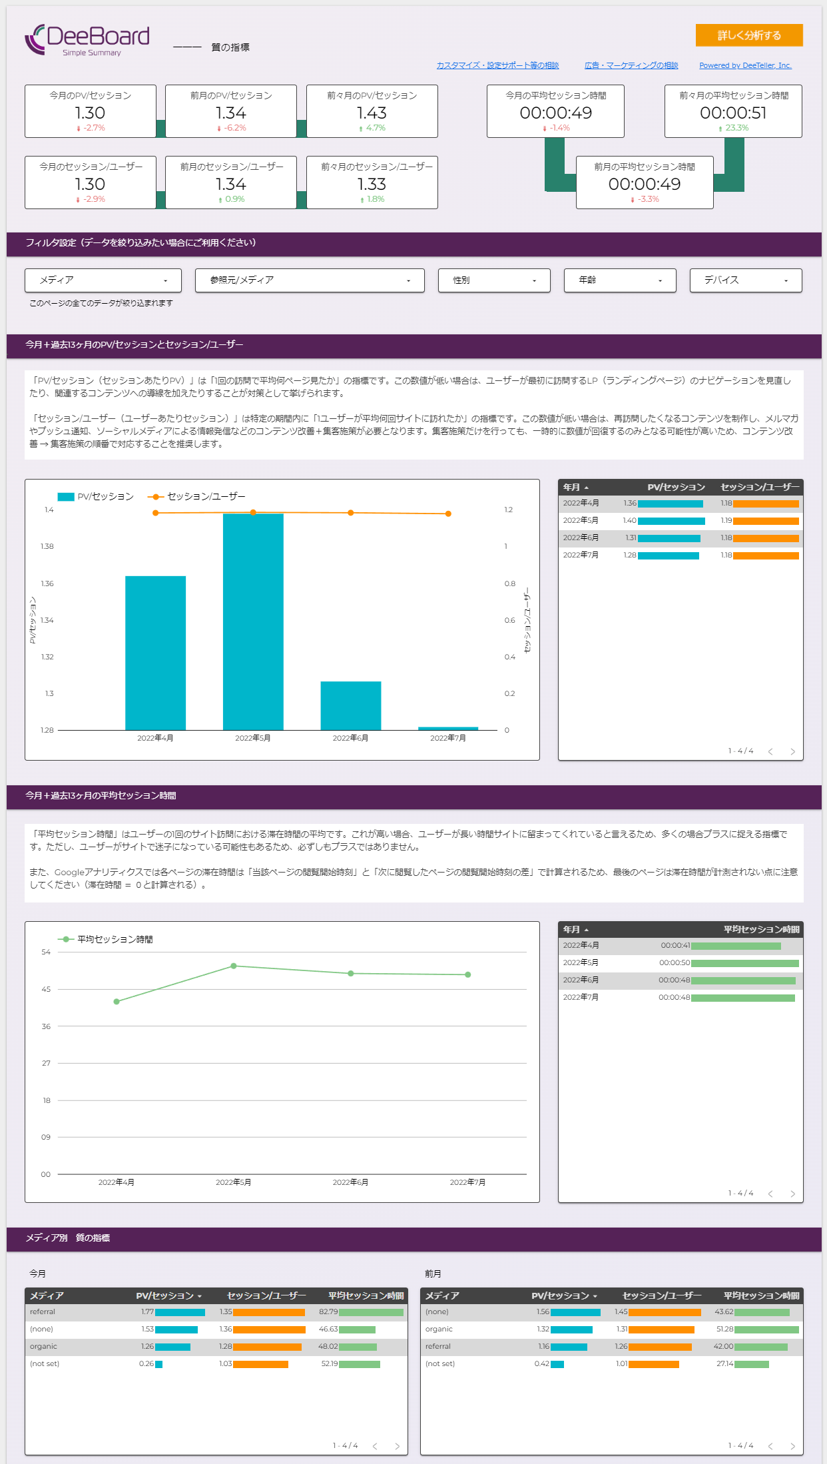Viewport: 827px width, 1464px height.
Task: Go to previous page in PV/セッション monthly table
Action: pos(770,751)
